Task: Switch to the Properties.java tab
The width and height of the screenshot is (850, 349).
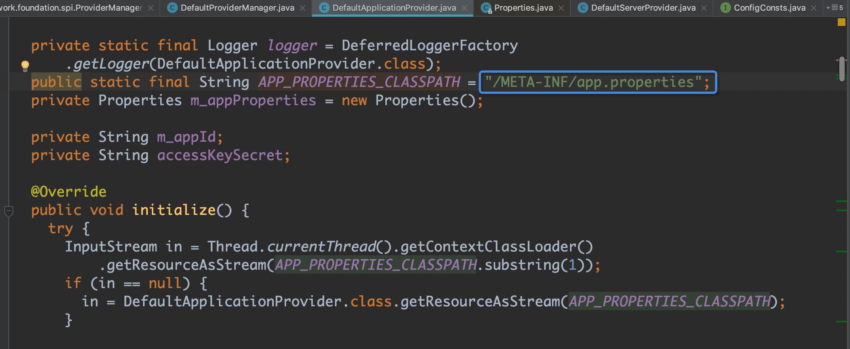Action: click(523, 8)
